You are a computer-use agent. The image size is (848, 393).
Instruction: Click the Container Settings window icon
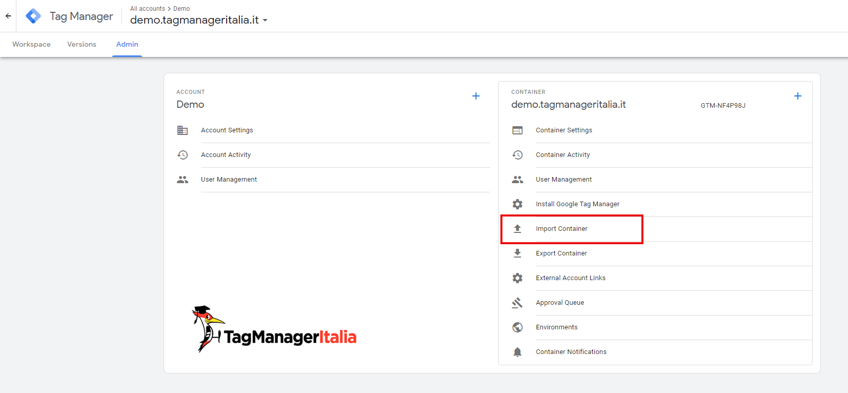click(x=517, y=130)
